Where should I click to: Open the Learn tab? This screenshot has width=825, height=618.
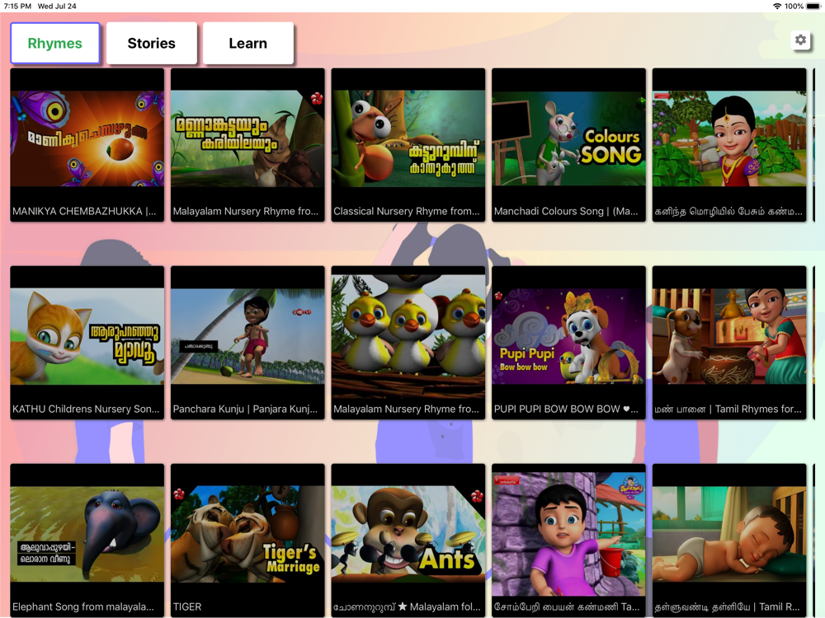pos(247,43)
